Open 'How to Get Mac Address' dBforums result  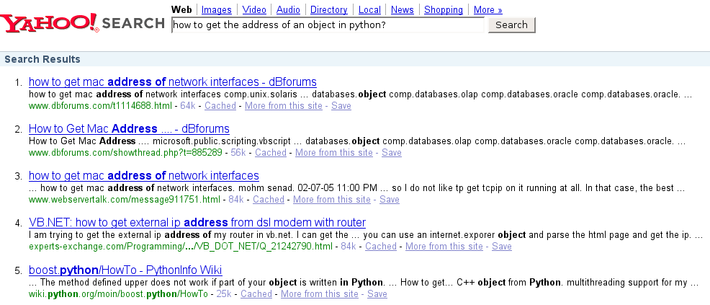point(129,128)
